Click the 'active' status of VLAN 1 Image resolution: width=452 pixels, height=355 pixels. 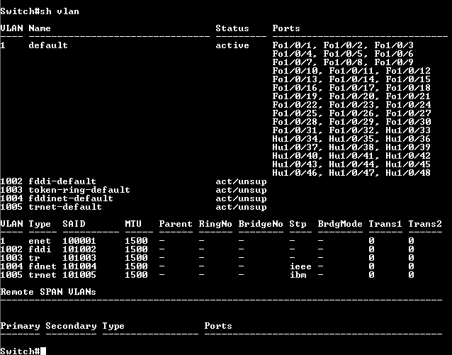232,45
